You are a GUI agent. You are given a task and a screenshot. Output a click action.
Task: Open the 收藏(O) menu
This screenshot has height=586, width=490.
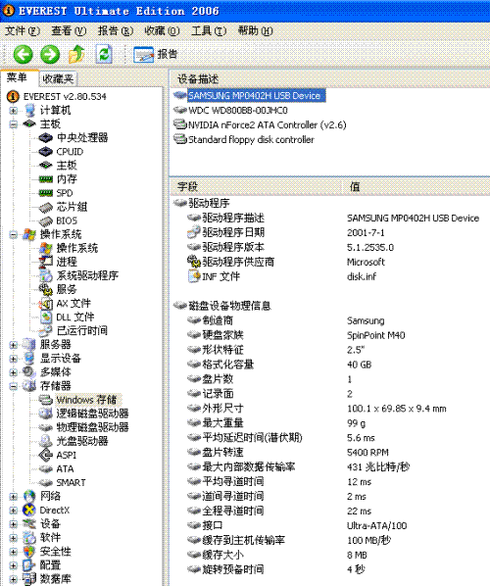163,30
